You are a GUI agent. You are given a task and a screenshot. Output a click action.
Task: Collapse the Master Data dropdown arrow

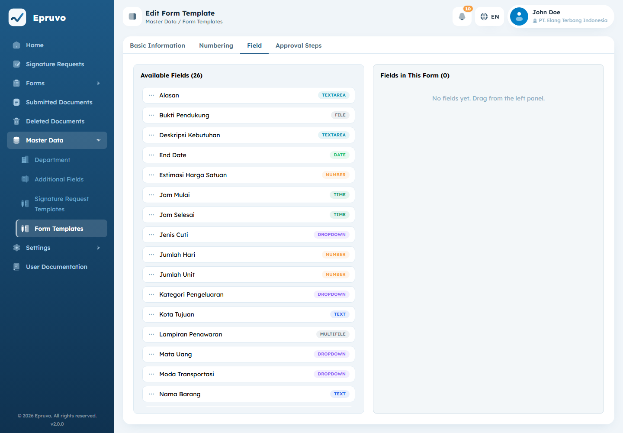point(99,140)
